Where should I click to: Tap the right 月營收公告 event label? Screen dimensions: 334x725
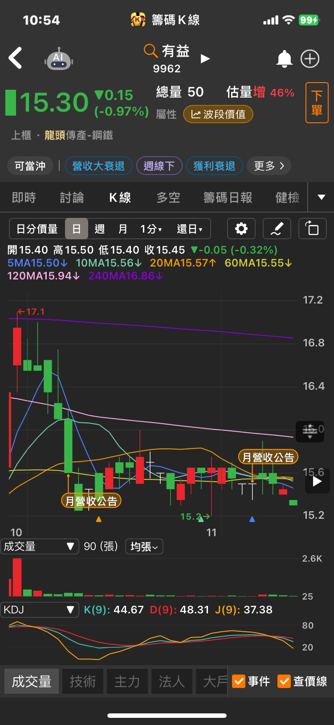[x=268, y=457]
